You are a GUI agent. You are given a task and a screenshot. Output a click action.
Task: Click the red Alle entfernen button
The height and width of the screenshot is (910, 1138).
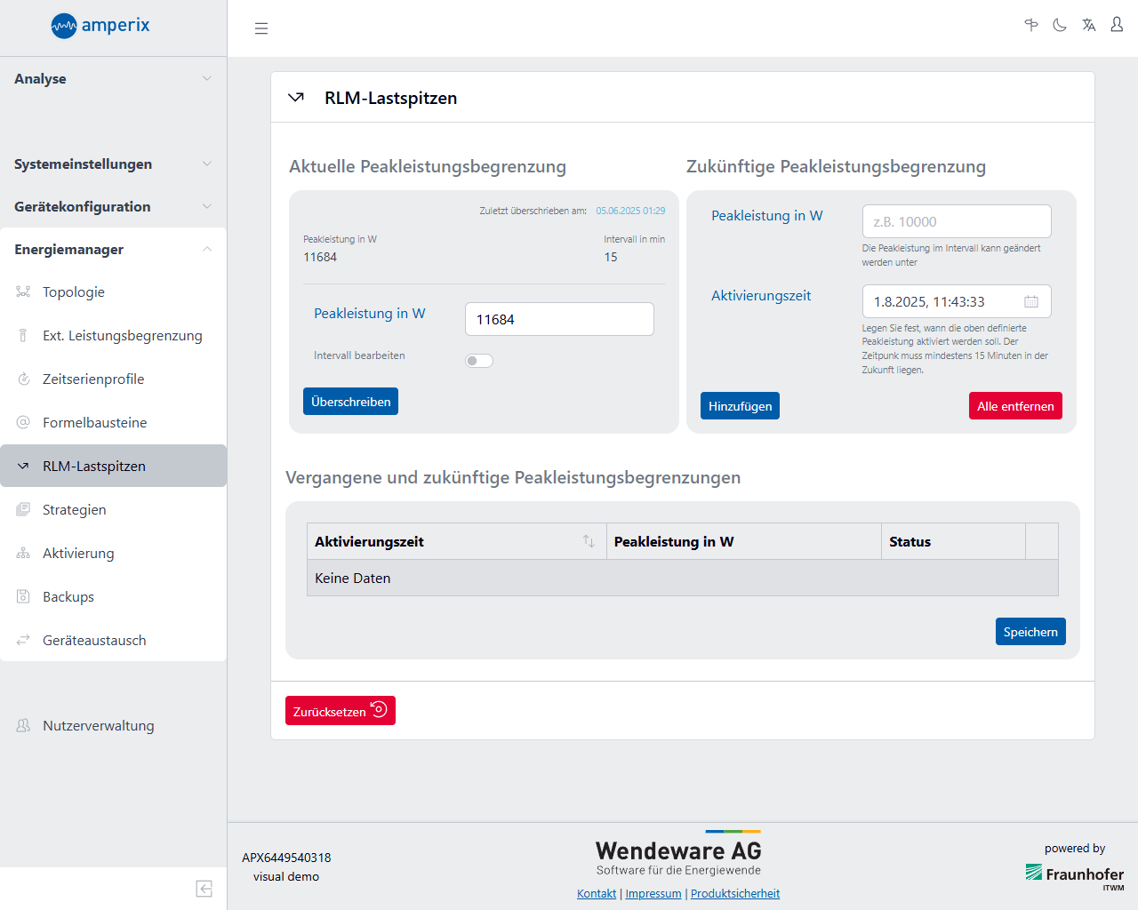[x=1015, y=406]
